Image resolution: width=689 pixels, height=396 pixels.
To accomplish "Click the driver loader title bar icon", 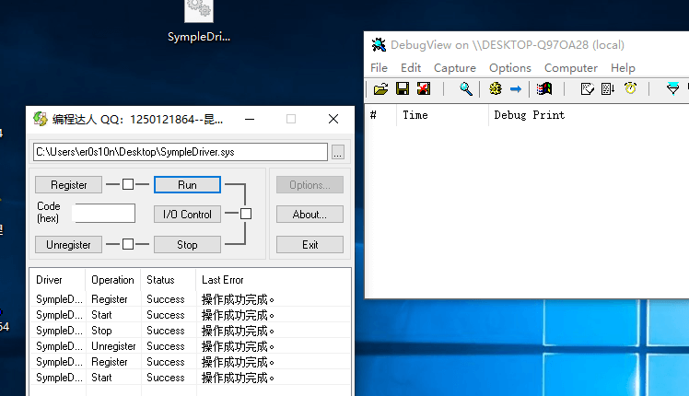I will (40, 119).
